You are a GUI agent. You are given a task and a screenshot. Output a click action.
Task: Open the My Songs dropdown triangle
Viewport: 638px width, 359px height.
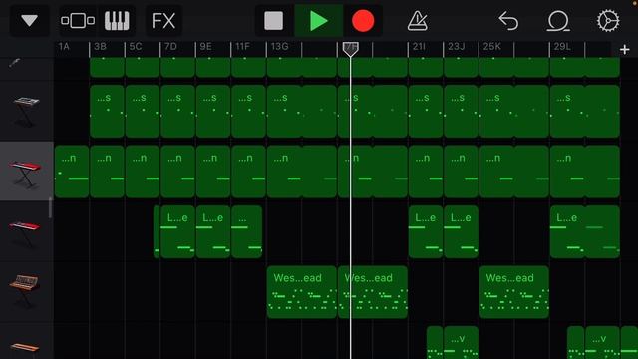coord(29,20)
